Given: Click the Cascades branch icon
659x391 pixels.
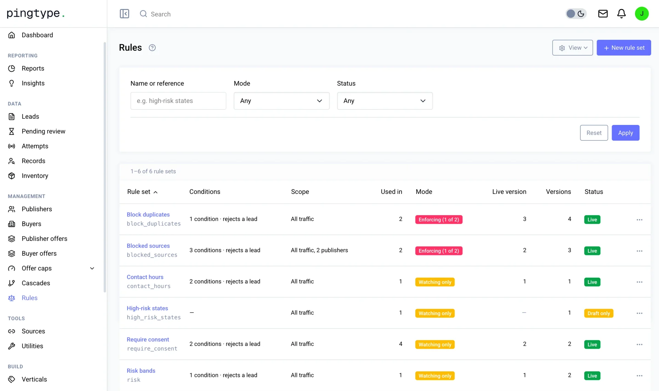Looking at the screenshot, I should pyautogui.click(x=12, y=283).
